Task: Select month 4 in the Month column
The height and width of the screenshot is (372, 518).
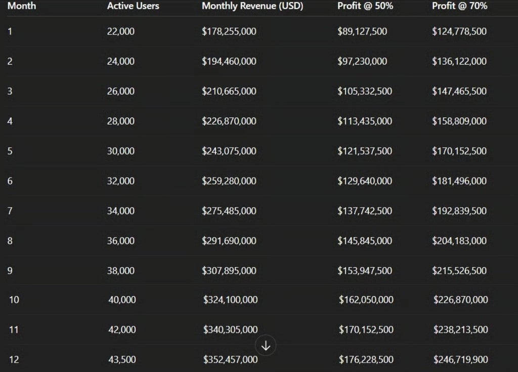Action: pyautogui.click(x=10, y=121)
